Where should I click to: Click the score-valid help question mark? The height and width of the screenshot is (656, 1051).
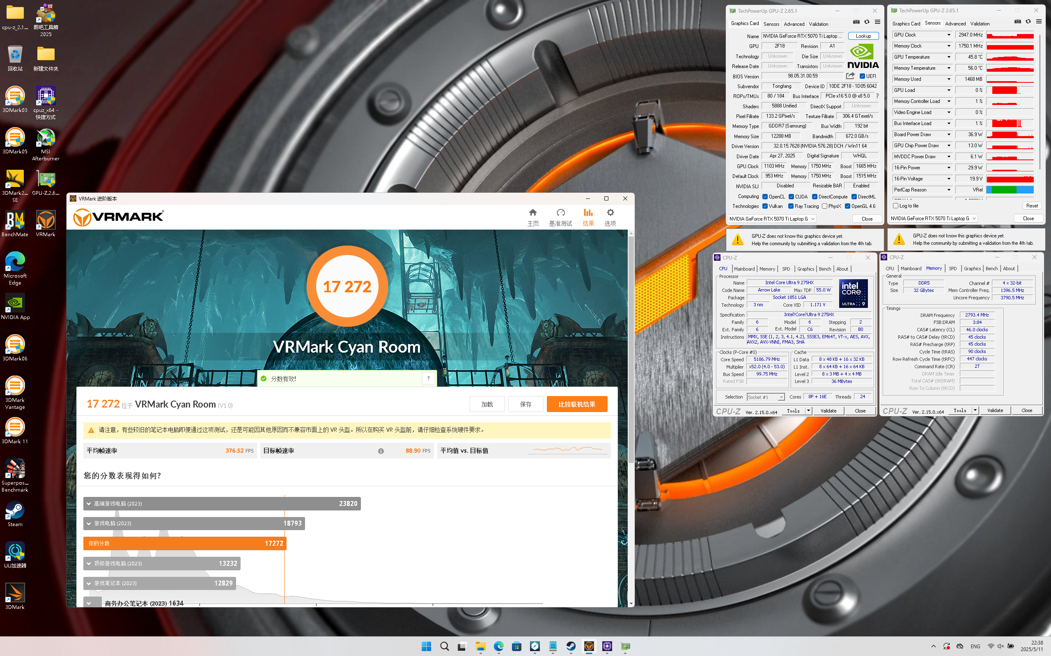[428, 378]
